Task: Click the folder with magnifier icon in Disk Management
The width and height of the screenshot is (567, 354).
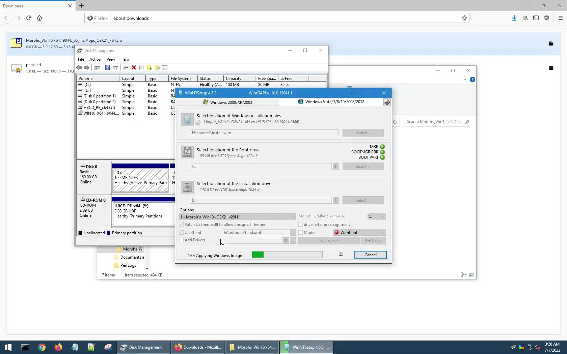Action: [x=157, y=68]
